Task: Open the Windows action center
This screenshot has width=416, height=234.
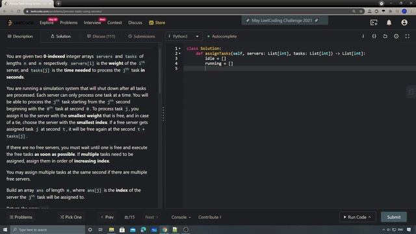Action: (409, 229)
